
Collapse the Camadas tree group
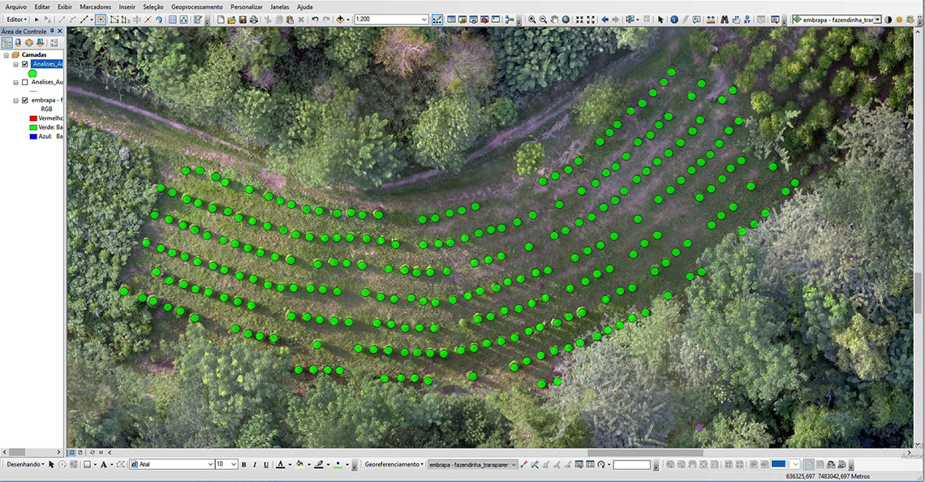pos(6,54)
